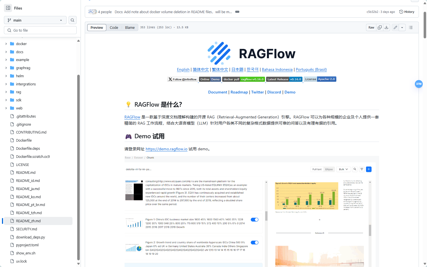Open the outline list icon
Image resolution: width=427 pixels, height=267 pixels.
point(411,27)
